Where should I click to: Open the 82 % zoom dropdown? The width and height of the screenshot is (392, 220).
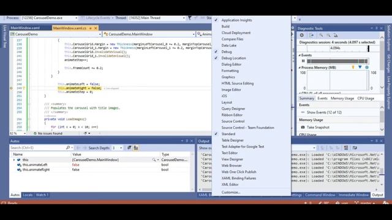pyautogui.click(x=24, y=133)
